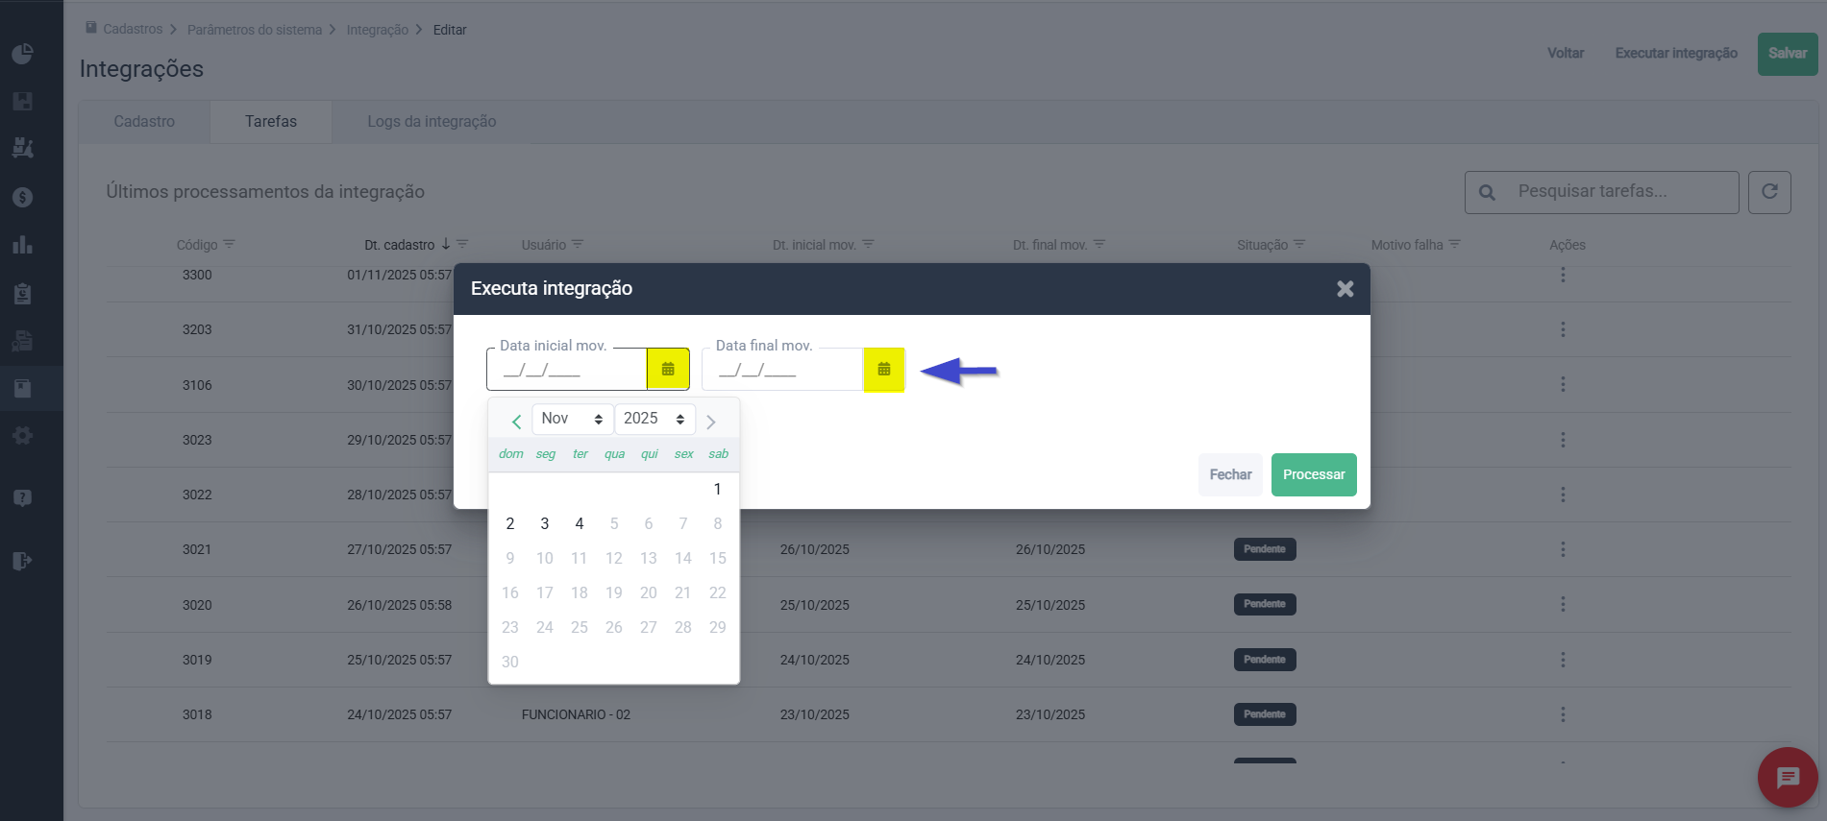
Task: Open the gear settings sidebar icon
Action: point(22,435)
